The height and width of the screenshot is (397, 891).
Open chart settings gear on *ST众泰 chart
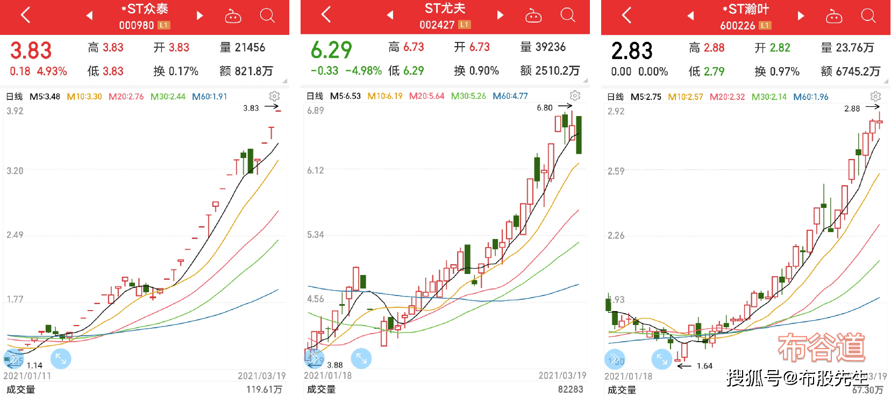274,96
